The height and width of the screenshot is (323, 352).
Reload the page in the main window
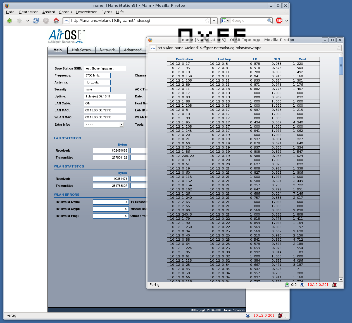[x=36, y=21]
